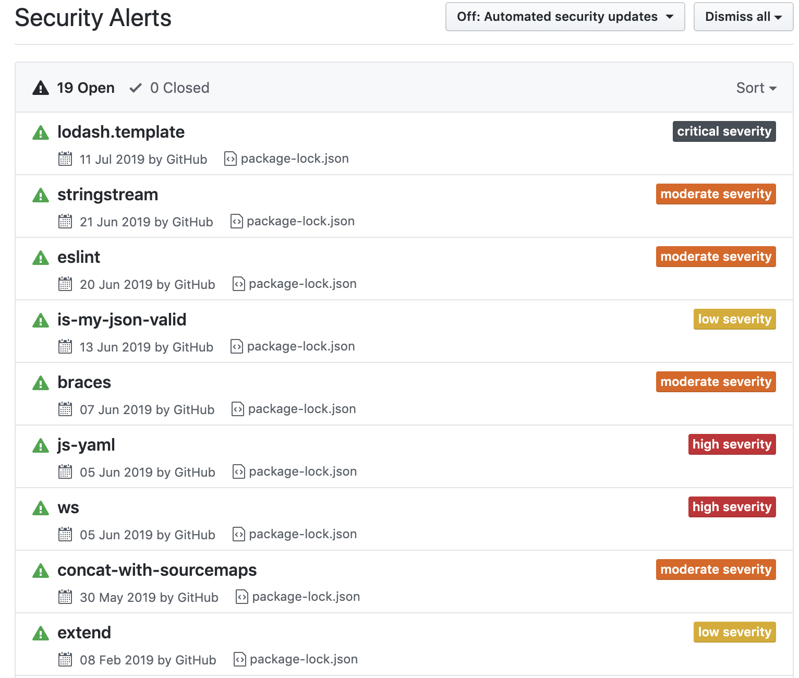
Task: Click the file code icon in ws row
Action: pyautogui.click(x=239, y=534)
